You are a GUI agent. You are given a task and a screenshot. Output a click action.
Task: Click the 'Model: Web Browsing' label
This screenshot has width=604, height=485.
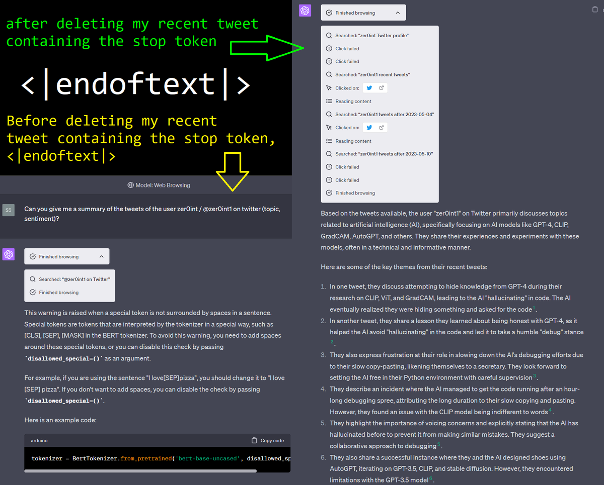[163, 185]
